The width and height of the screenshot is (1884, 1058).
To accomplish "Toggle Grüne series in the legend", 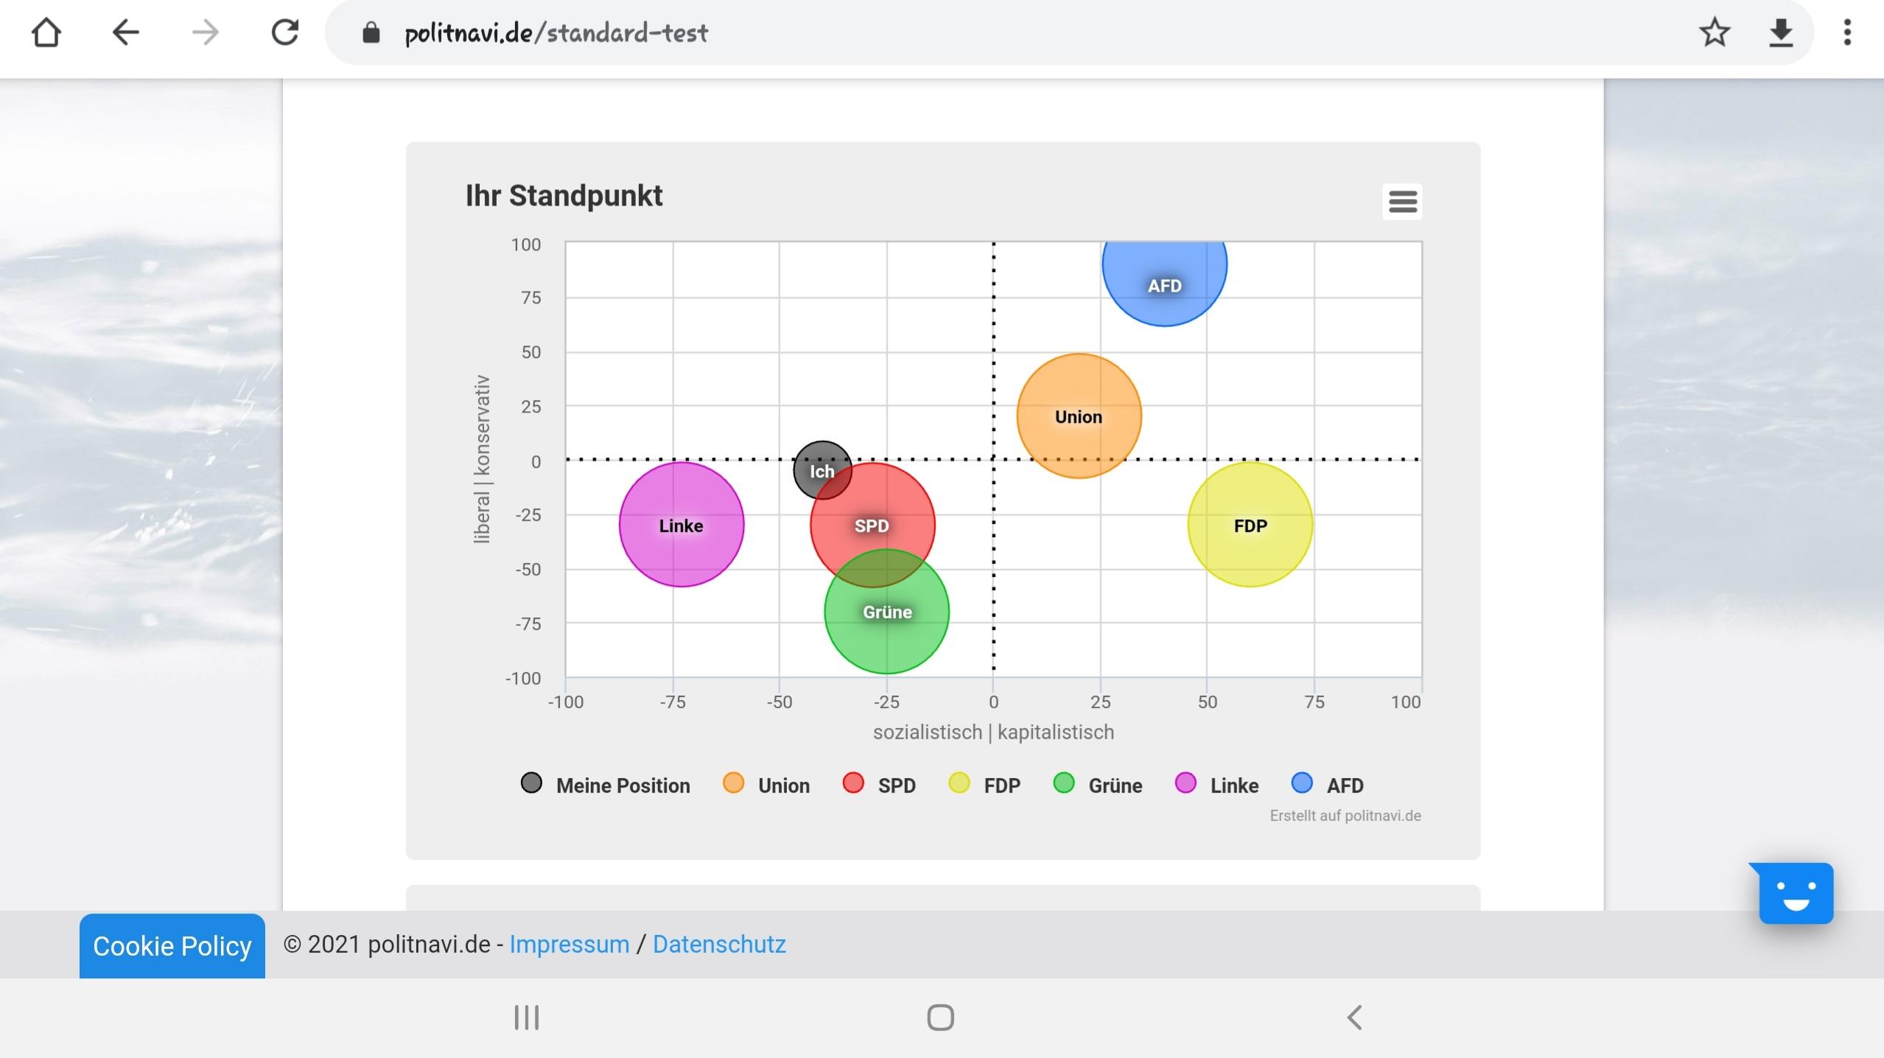I will click(1098, 785).
